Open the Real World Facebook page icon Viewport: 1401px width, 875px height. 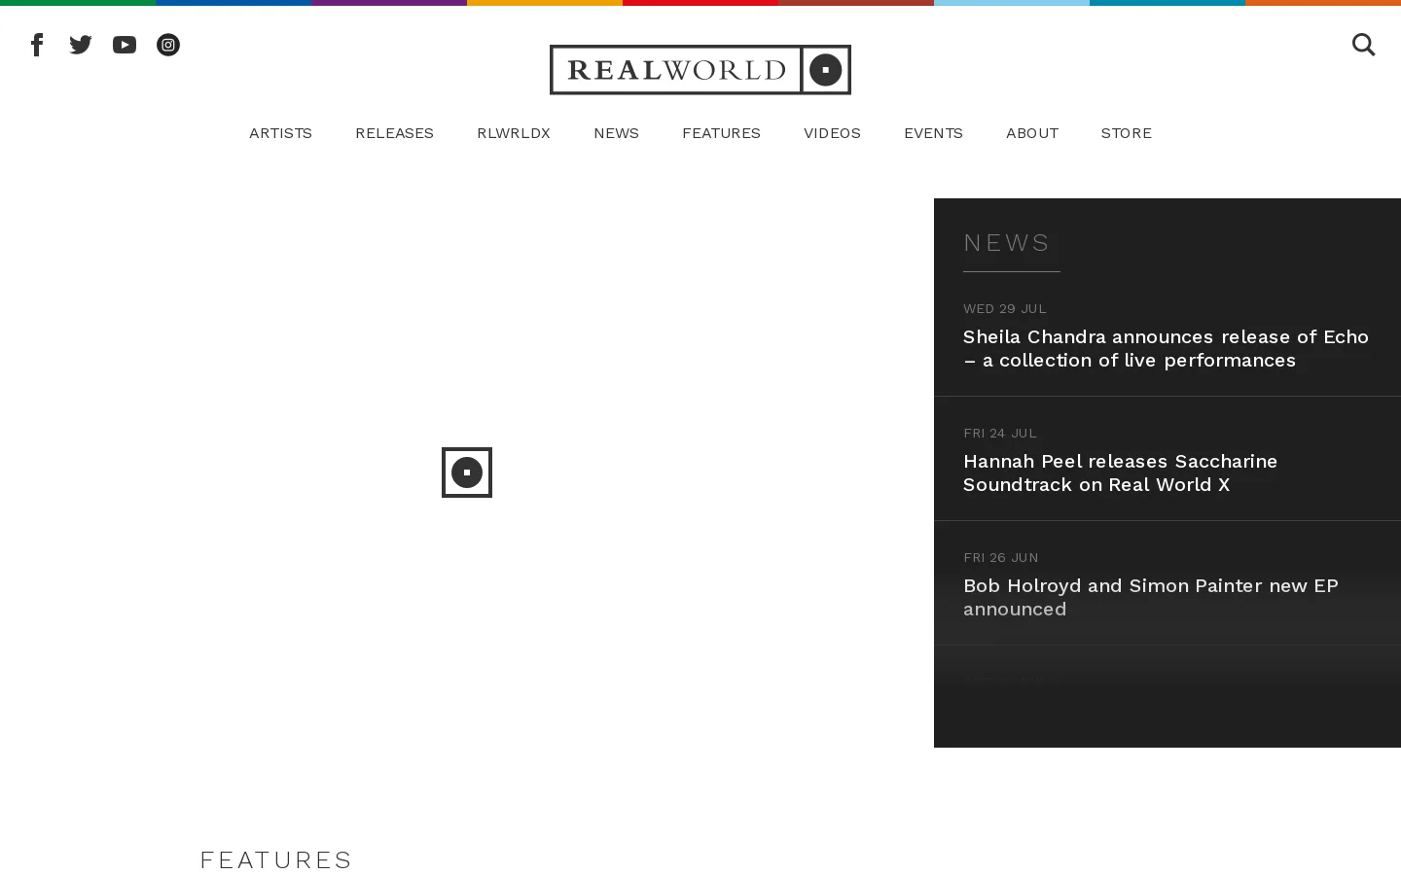tap(37, 45)
